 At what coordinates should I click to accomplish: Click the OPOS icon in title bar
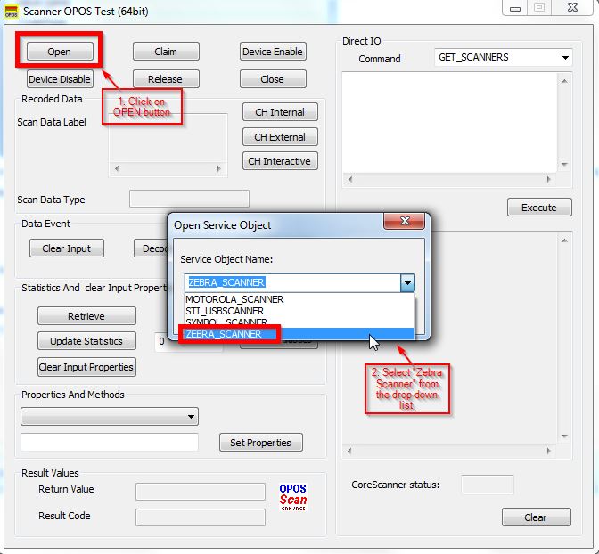coord(12,10)
